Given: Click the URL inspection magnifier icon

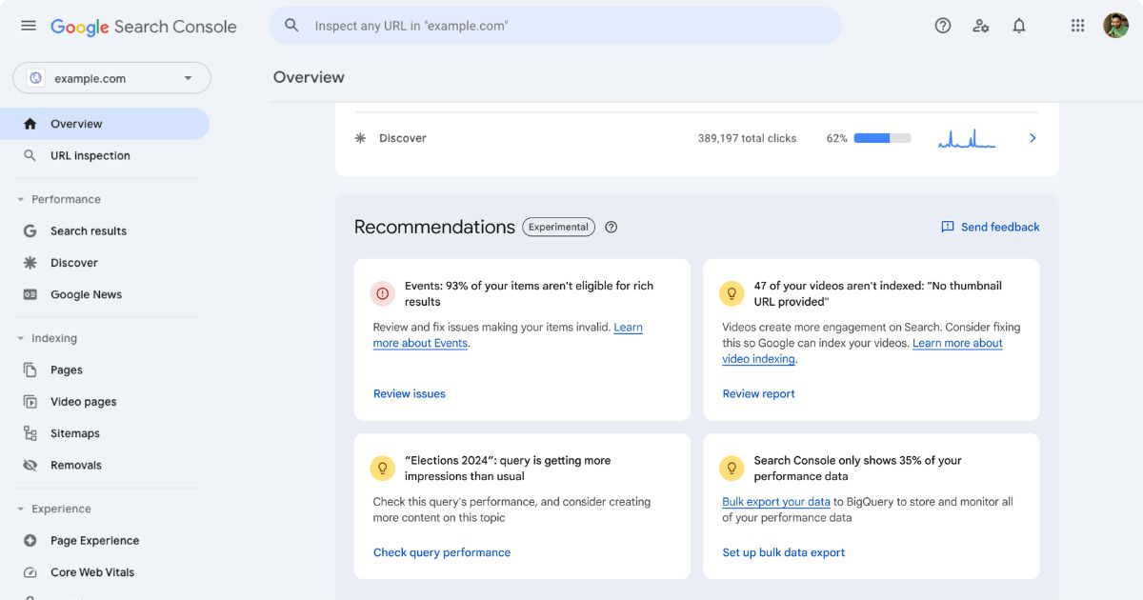Looking at the screenshot, I should 30,155.
